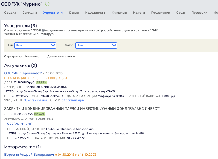Click the ОГРН value 1047836006283
218x159 pixels.
click(52, 96)
